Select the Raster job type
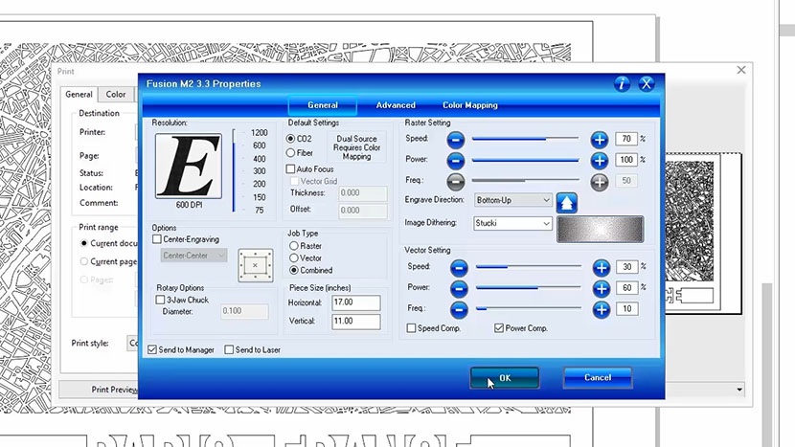Viewport: 795px width, 447px height. click(294, 246)
